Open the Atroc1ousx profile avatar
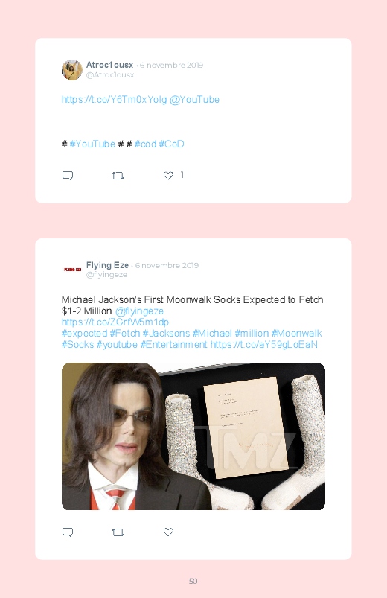This screenshot has width=387, height=598. (72, 70)
